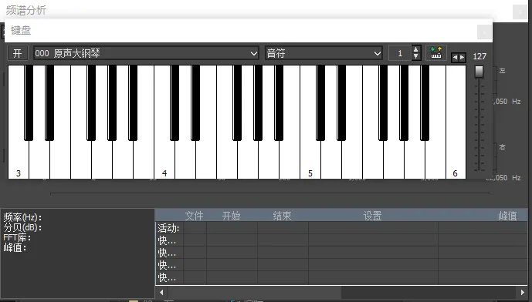
Task: Expand the 音符 mode dropdown
Action: 324,53
